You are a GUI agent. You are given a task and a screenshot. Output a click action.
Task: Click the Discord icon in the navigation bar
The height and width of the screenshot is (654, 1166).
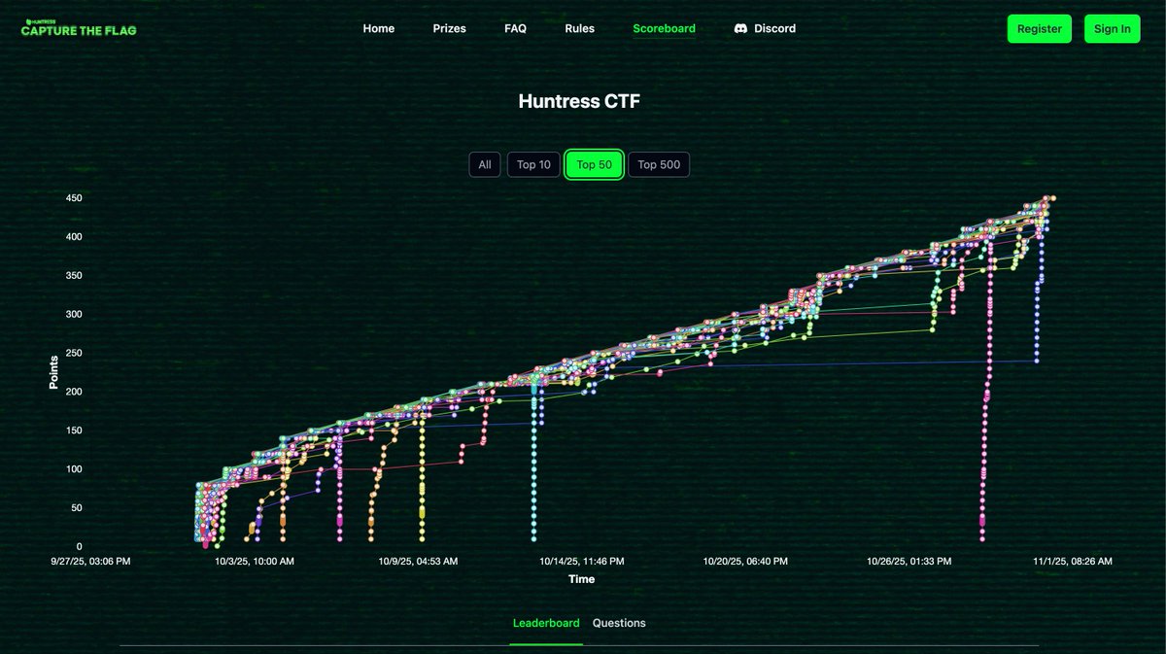(x=741, y=29)
